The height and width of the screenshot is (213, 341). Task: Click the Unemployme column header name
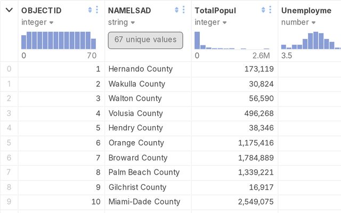306,10
